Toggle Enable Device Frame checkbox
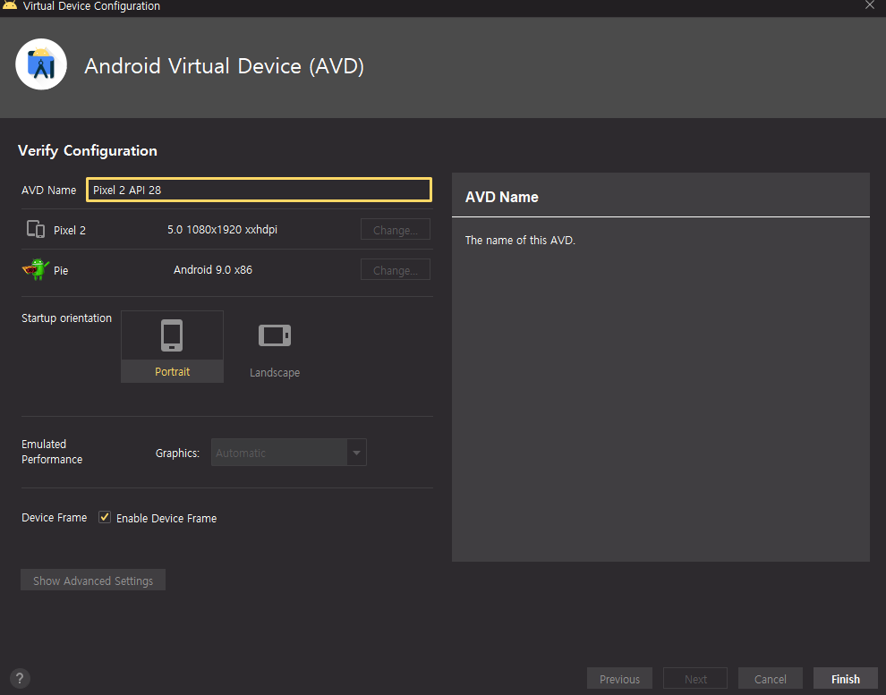The width and height of the screenshot is (886, 695). click(105, 517)
